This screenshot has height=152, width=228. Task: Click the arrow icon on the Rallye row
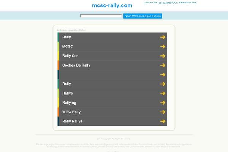[163, 93]
